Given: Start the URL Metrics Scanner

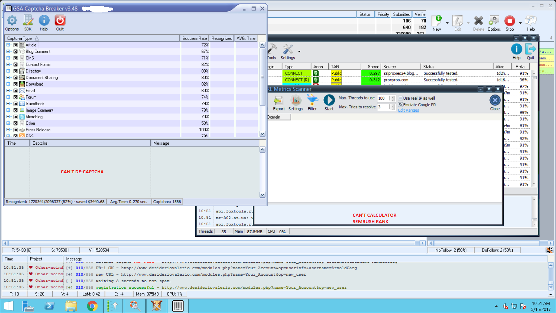Looking at the screenshot, I should pos(329,103).
